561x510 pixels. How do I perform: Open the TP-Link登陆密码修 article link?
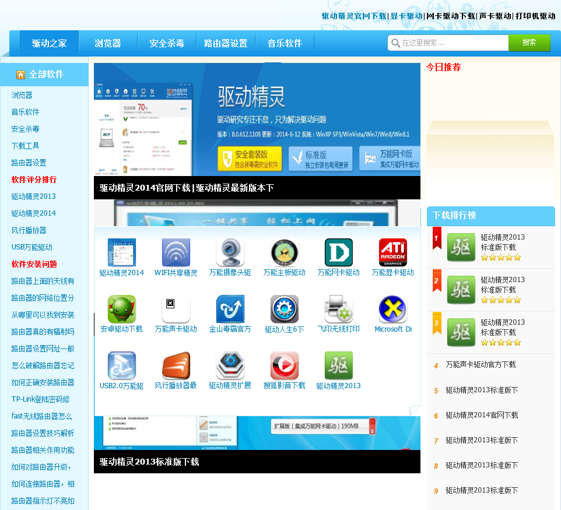click(40, 399)
